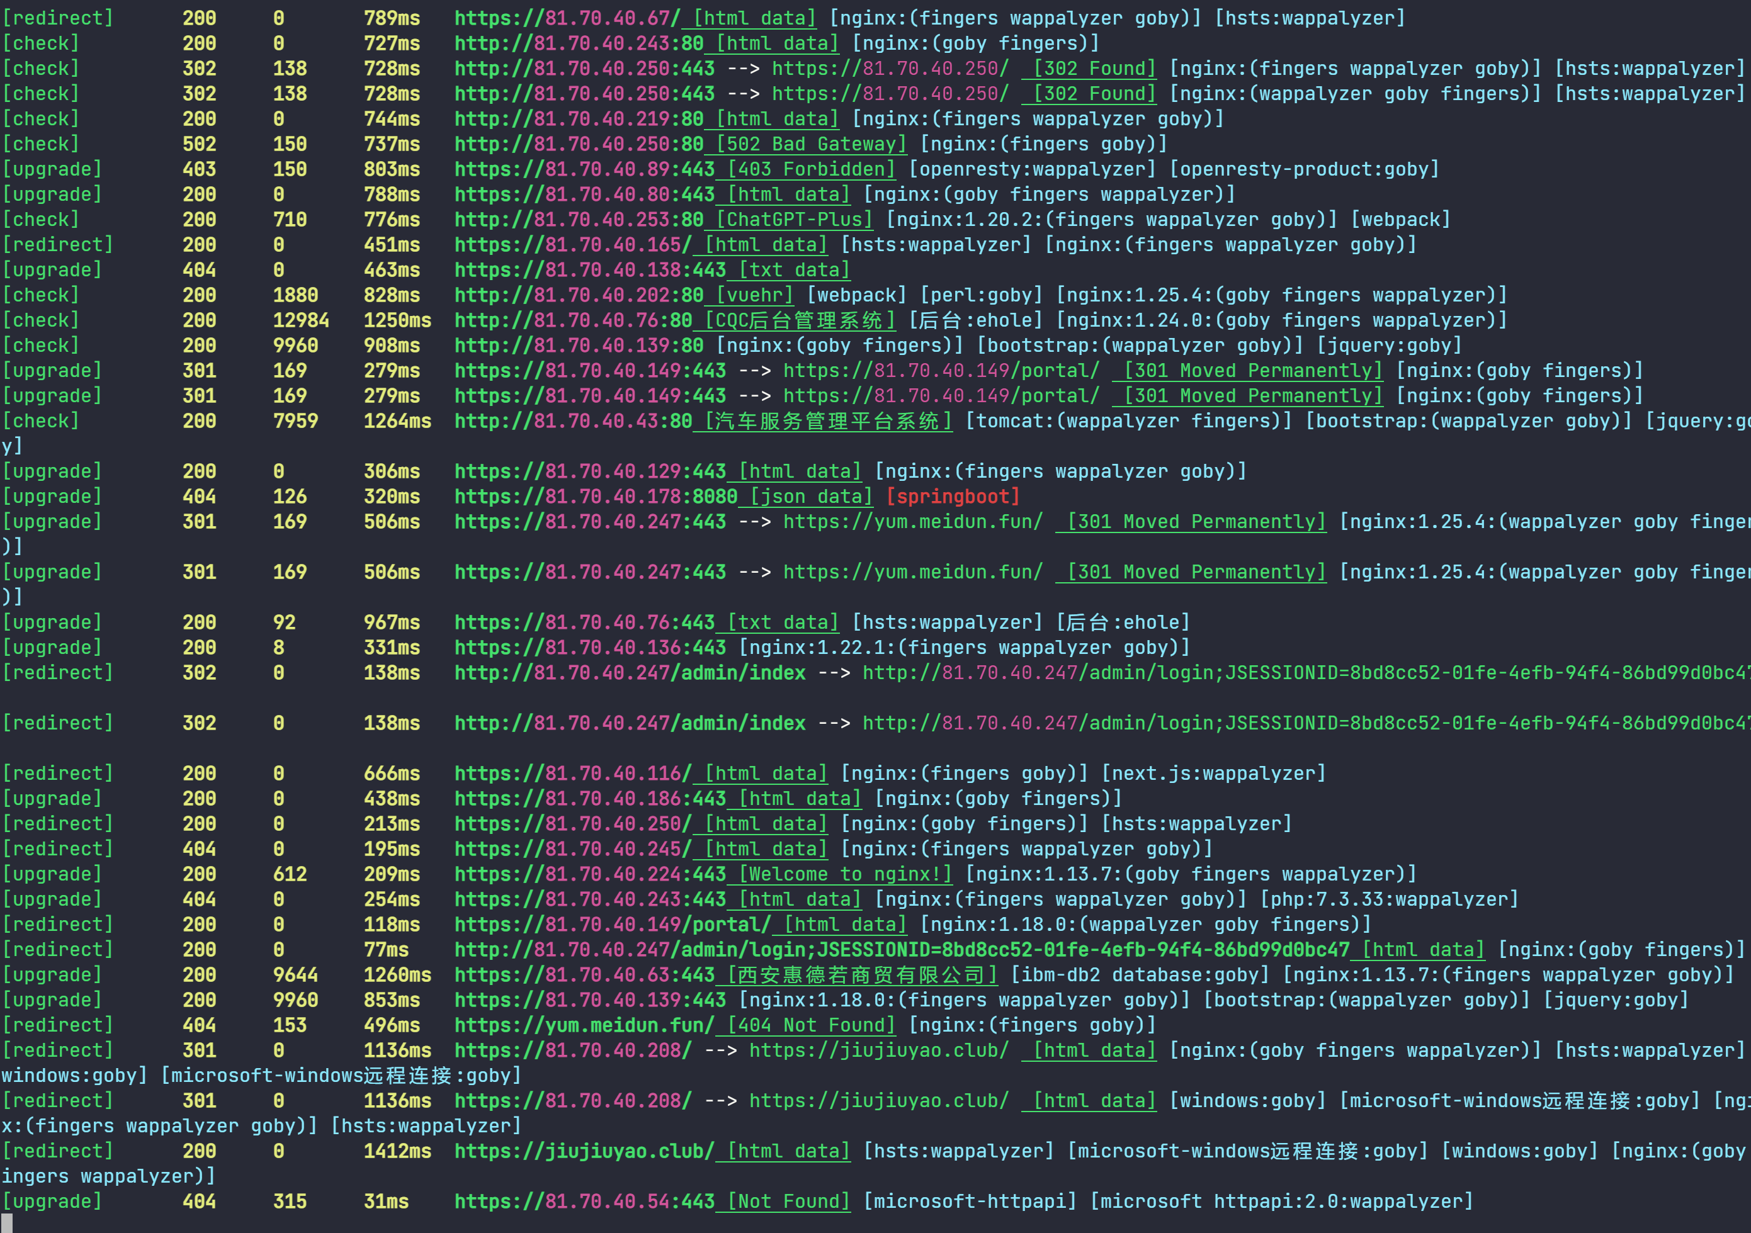Select the [后台:ehole] tag on 81.70.40.76:80 row
The width and height of the screenshot is (1751, 1233).
coord(975,320)
